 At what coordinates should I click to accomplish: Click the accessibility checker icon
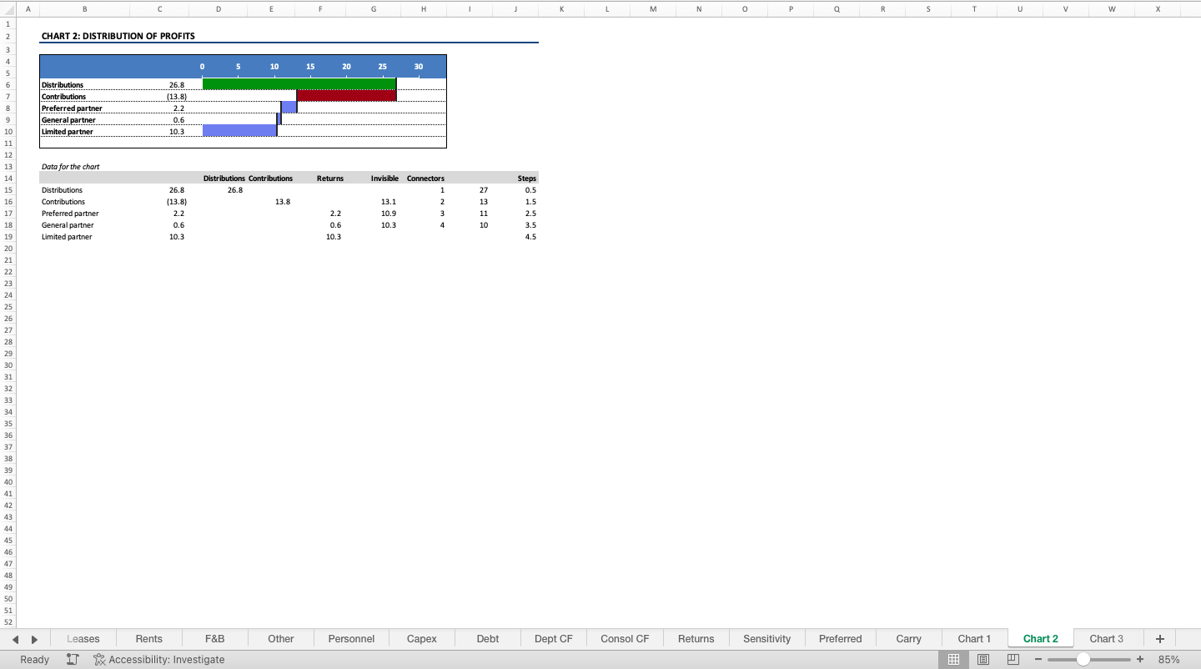coord(99,659)
